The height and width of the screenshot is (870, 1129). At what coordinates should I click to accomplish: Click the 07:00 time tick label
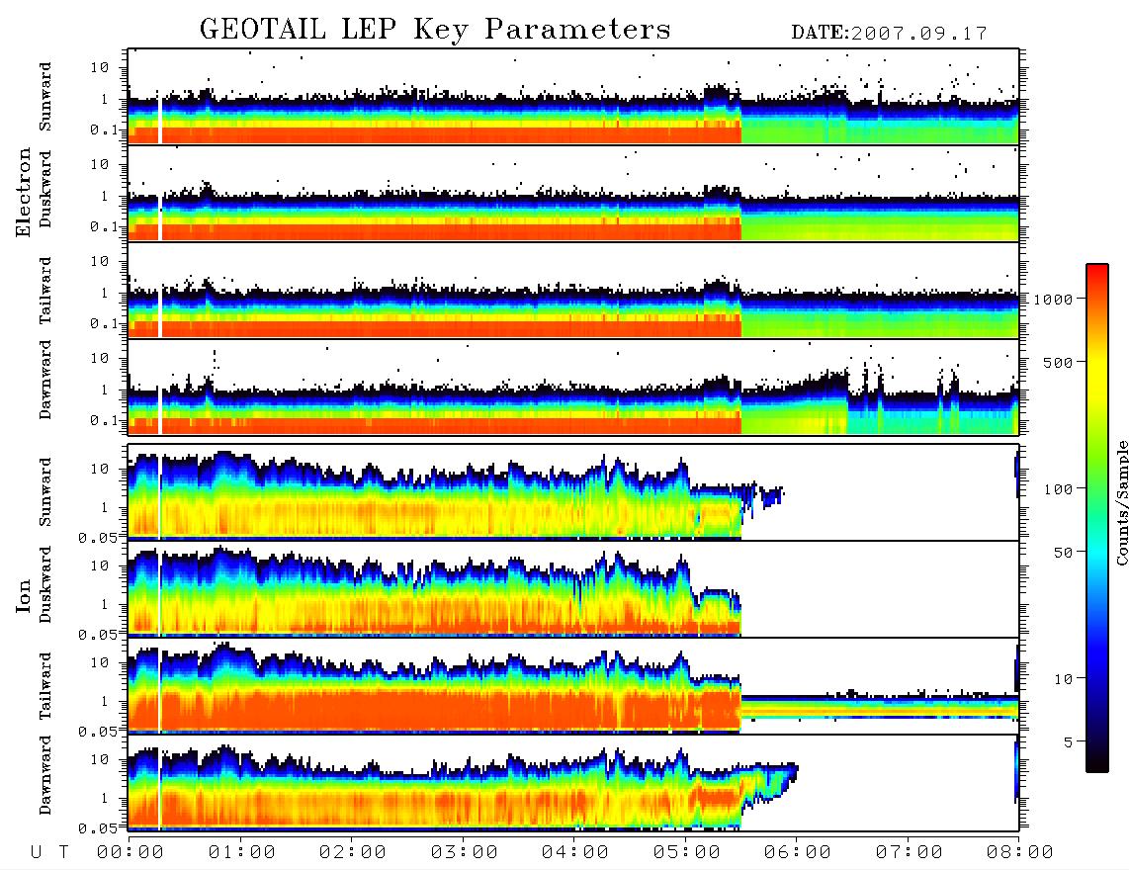coord(910,852)
